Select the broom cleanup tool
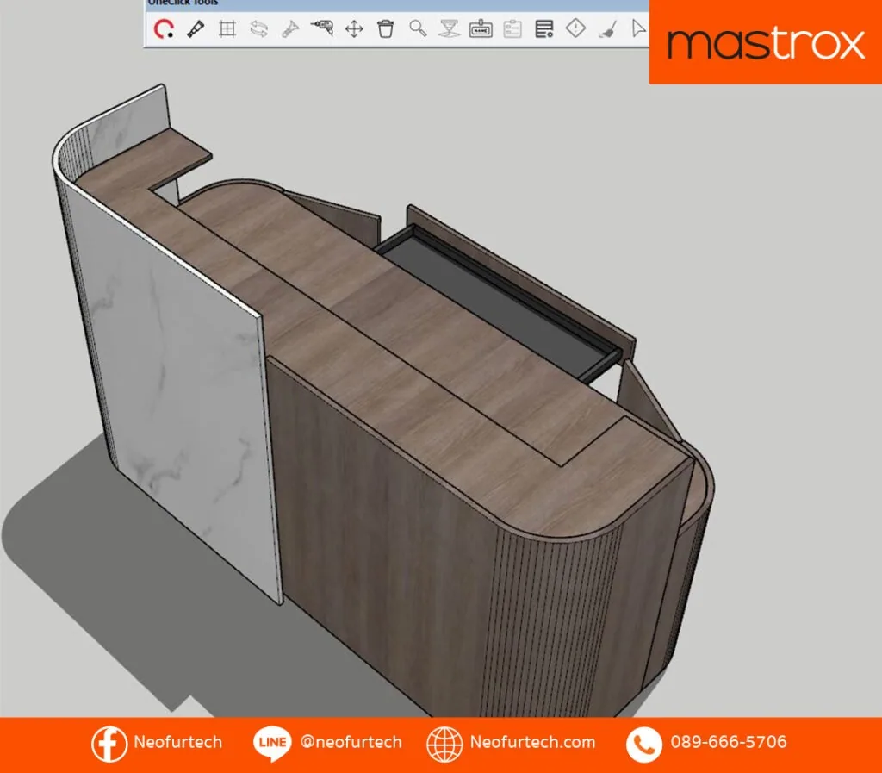 607,28
